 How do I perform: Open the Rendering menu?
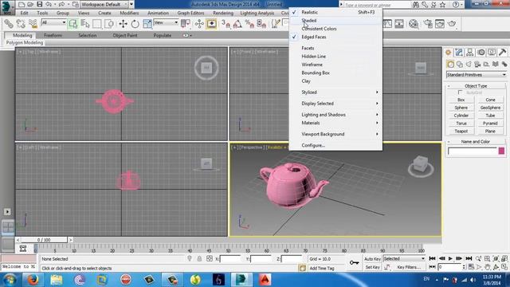(223, 13)
